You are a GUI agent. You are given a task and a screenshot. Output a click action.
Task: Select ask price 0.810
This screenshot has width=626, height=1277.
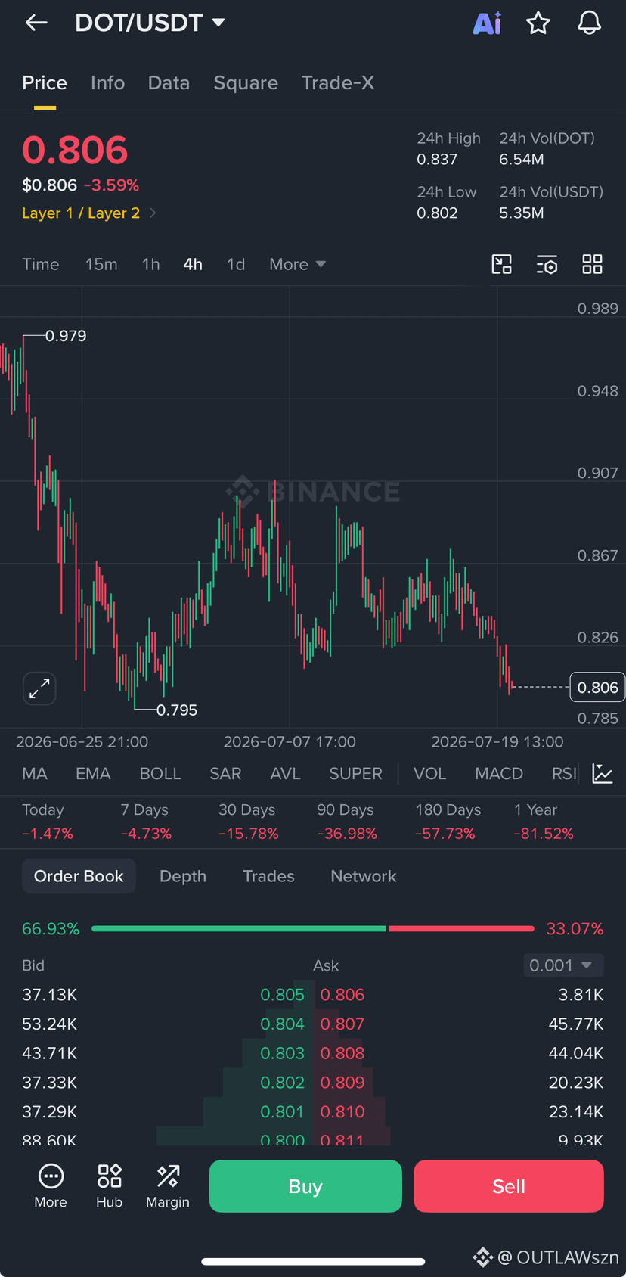click(342, 1112)
